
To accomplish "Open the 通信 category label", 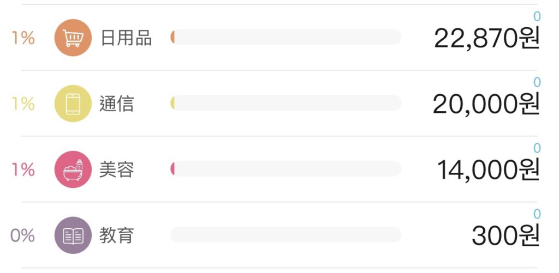I will [x=117, y=104].
